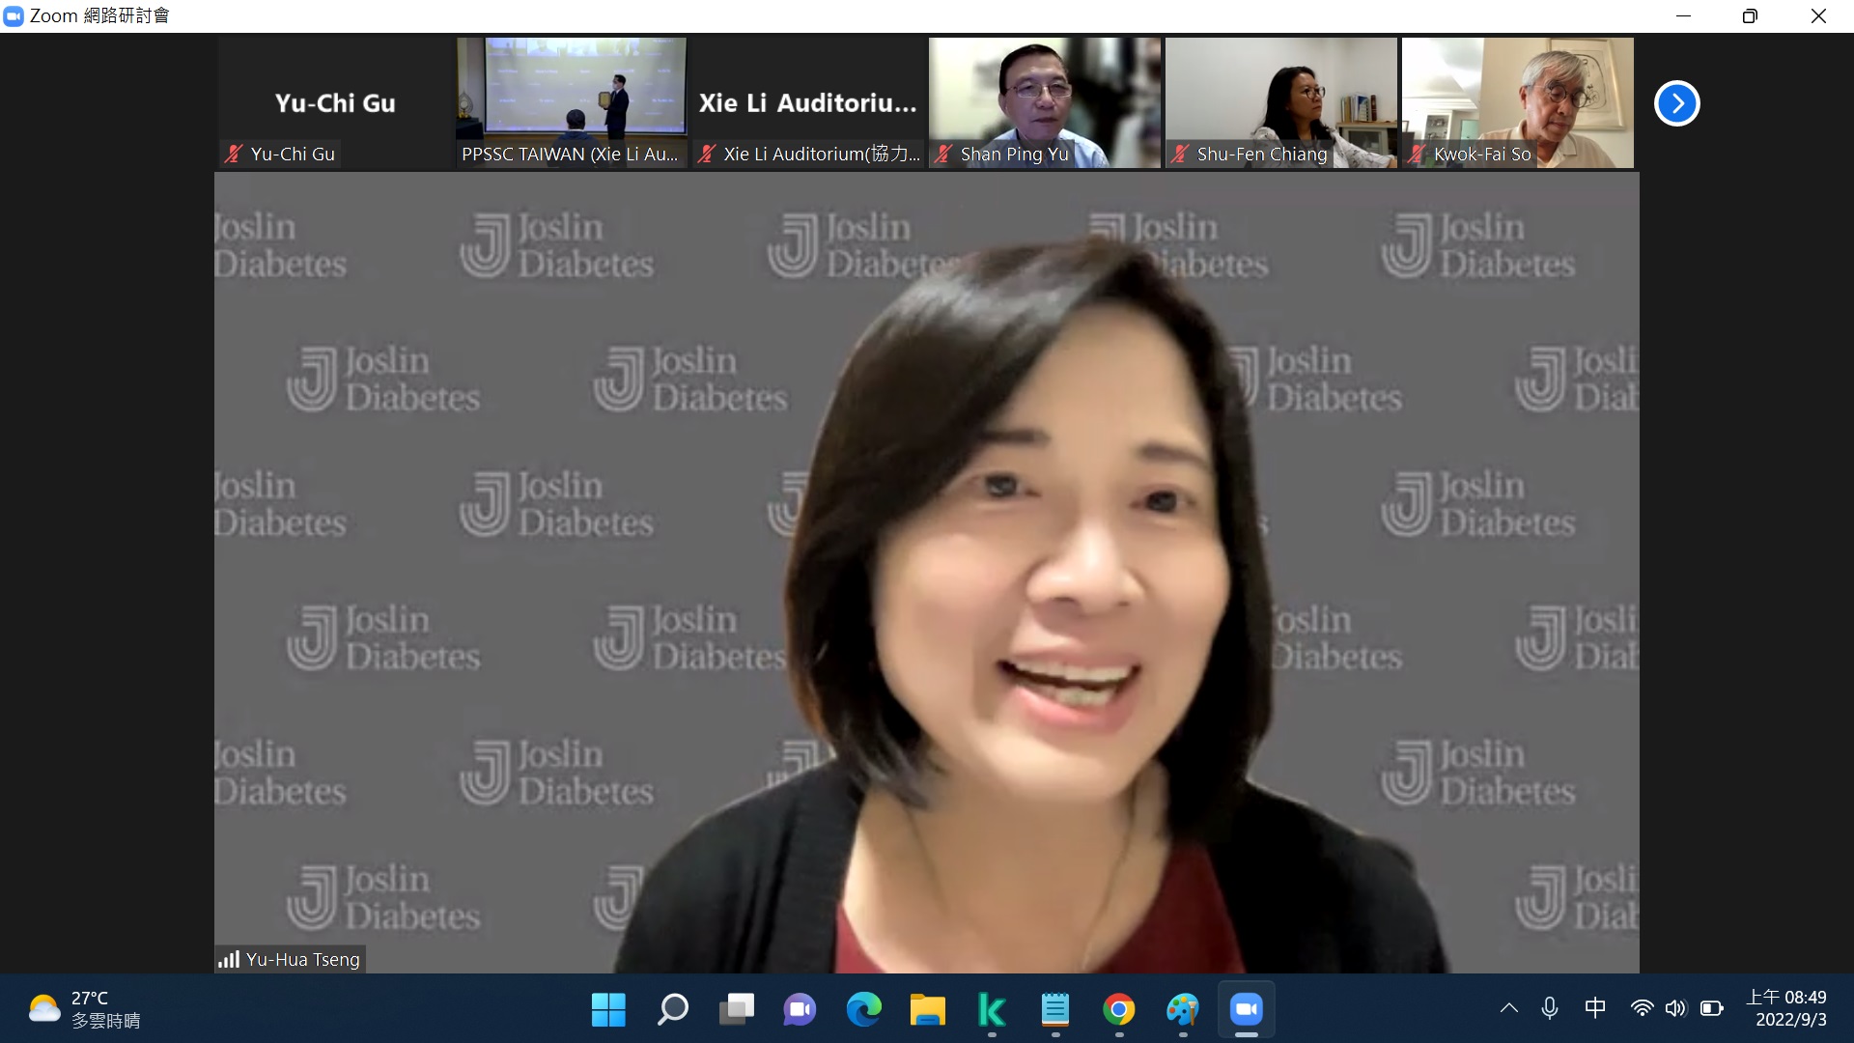Click Zoom icon on taskbar
The image size is (1854, 1043).
1246,1010
